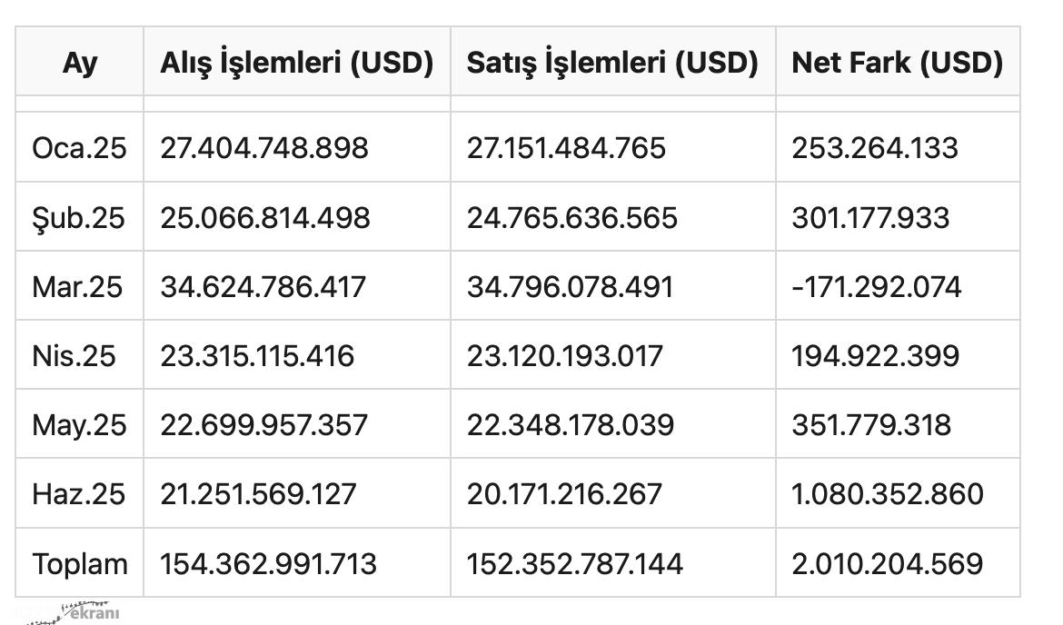
Task: Click the Oca.25 row label
Action: click(x=79, y=148)
